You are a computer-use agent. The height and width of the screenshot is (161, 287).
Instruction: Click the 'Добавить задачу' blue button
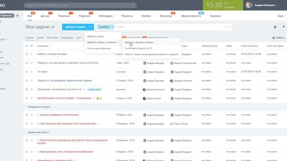pyautogui.click(x=75, y=27)
